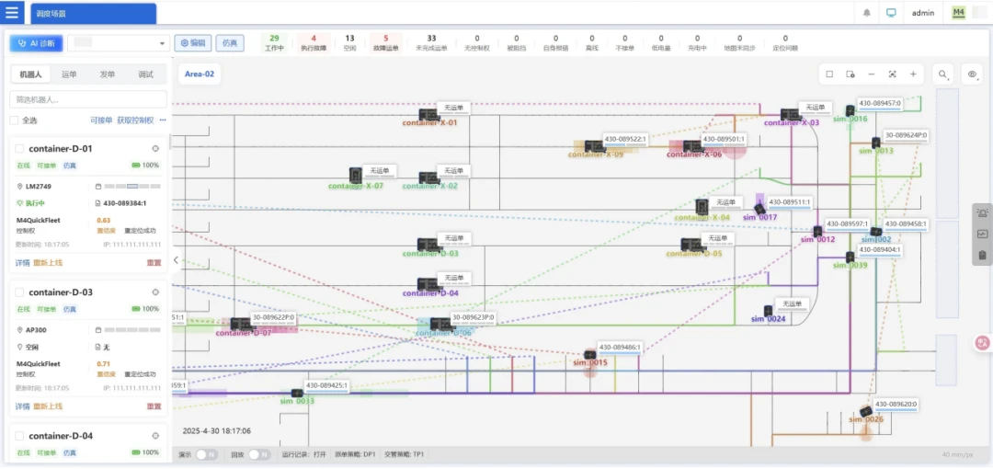Select robot container-X-07 on the map
993x469 pixels.
pos(356,175)
